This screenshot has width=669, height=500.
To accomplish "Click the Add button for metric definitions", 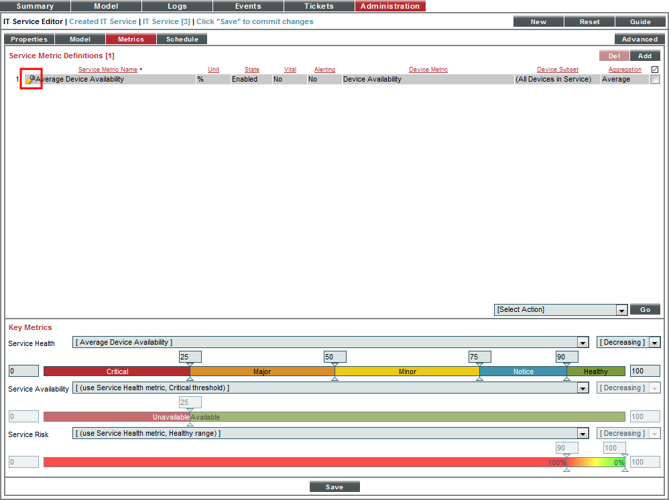I will (x=644, y=56).
